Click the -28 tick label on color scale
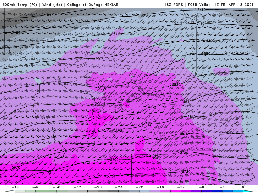 pyautogui.click(x=98, y=187)
